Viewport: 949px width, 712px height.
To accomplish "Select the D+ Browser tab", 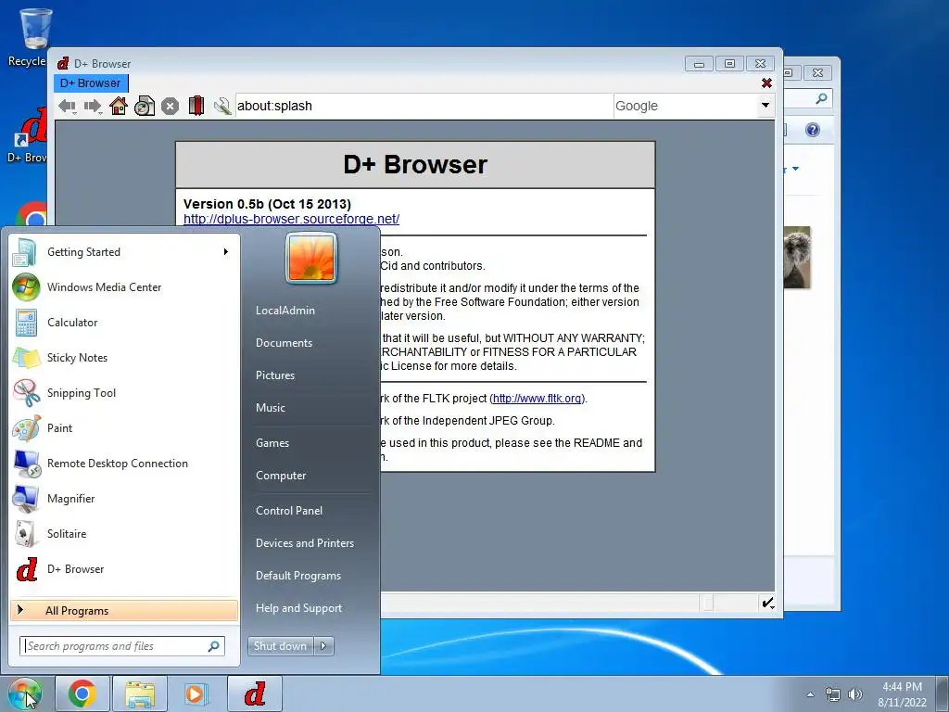I will tap(90, 83).
